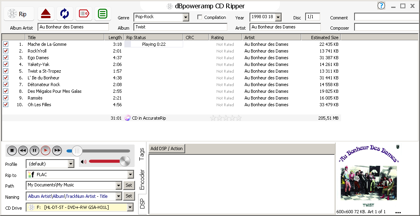Open the red tag metadata icon
Viewport: 420px width, 216px height.
click(84, 14)
